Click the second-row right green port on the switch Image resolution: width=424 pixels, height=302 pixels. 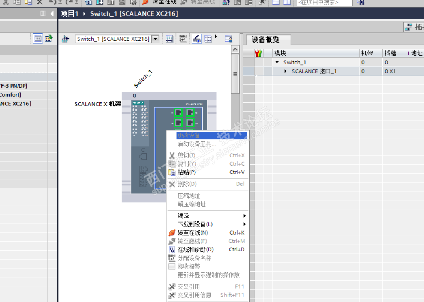(x=190, y=123)
